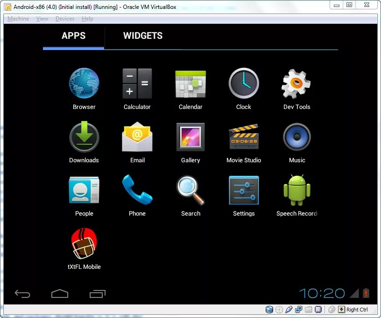Switch to the WIDGETS tab

(x=143, y=36)
